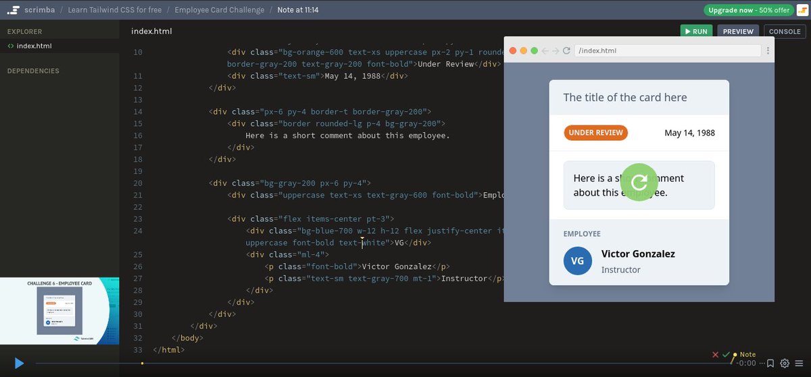Click the closing </body> tag in editor

point(187,338)
